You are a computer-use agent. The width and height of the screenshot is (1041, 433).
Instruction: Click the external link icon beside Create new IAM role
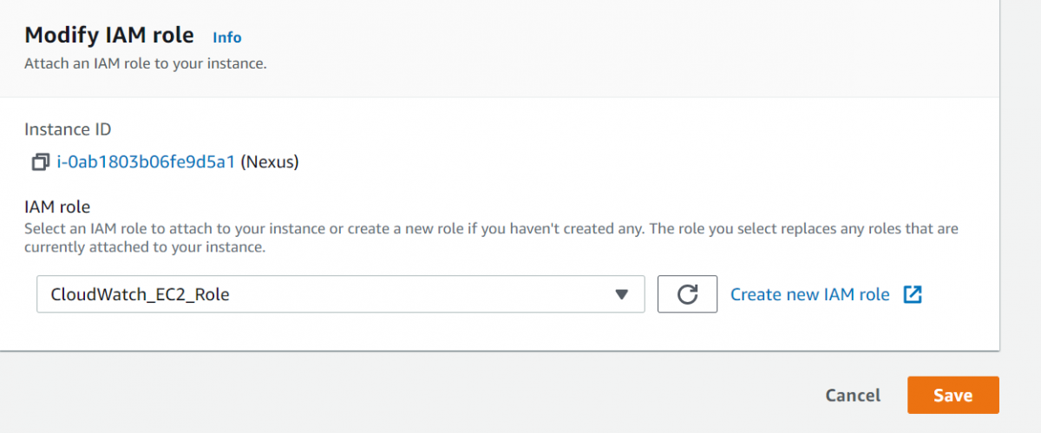coord(912,294)
